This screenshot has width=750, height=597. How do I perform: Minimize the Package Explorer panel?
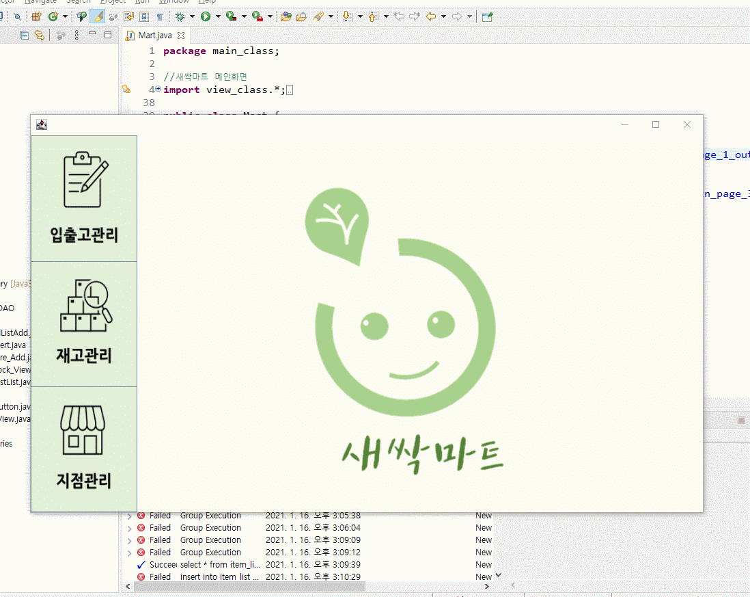click(92, 34)
